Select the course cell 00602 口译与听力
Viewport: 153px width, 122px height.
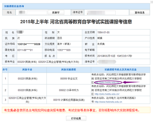(69, 90)
